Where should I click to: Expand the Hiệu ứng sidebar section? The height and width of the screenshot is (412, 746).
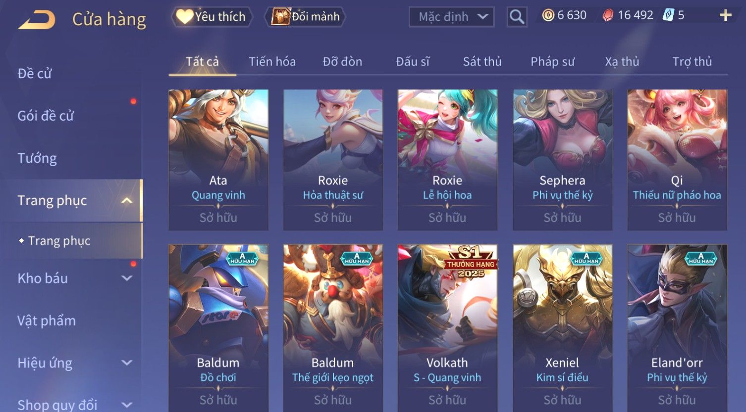click(127, 363)
